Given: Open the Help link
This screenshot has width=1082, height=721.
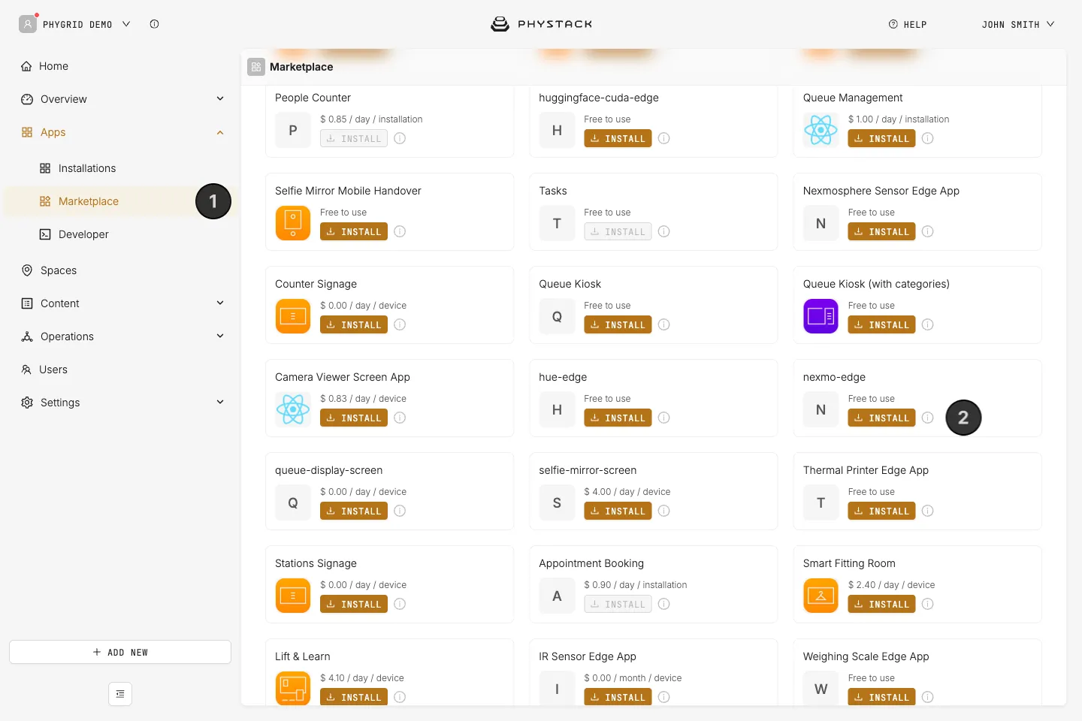Looking at the screenshot, I should (x=908, y=24).
